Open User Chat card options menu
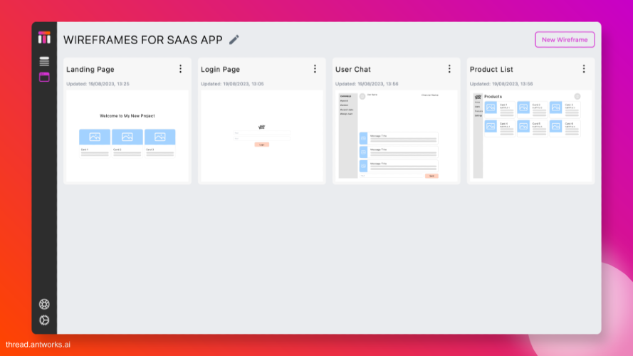Viewport: 633px width, 356px height. pos(449,69)
